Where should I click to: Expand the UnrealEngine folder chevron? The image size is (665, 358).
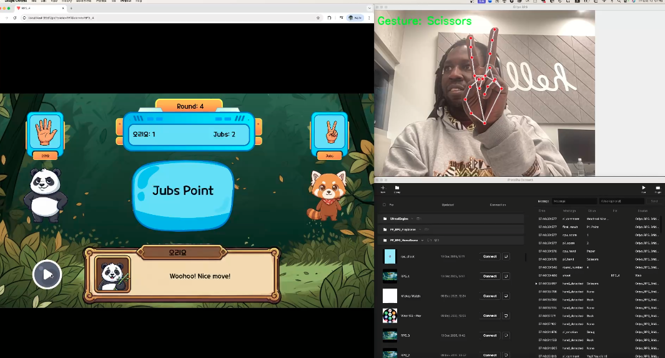coord(412,219)
